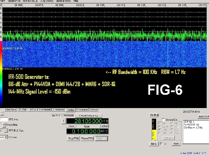Switch to the Phase tab
The height and width of the screenshot is (156, 209).
tap(93, 109)
